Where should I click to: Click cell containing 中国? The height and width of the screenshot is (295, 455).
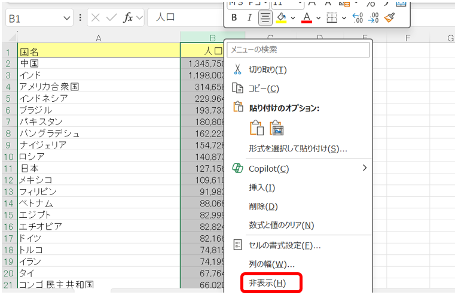(x=99, y=63)
